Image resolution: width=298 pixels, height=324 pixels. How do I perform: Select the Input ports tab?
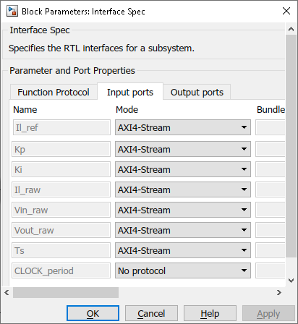point(130,92)
